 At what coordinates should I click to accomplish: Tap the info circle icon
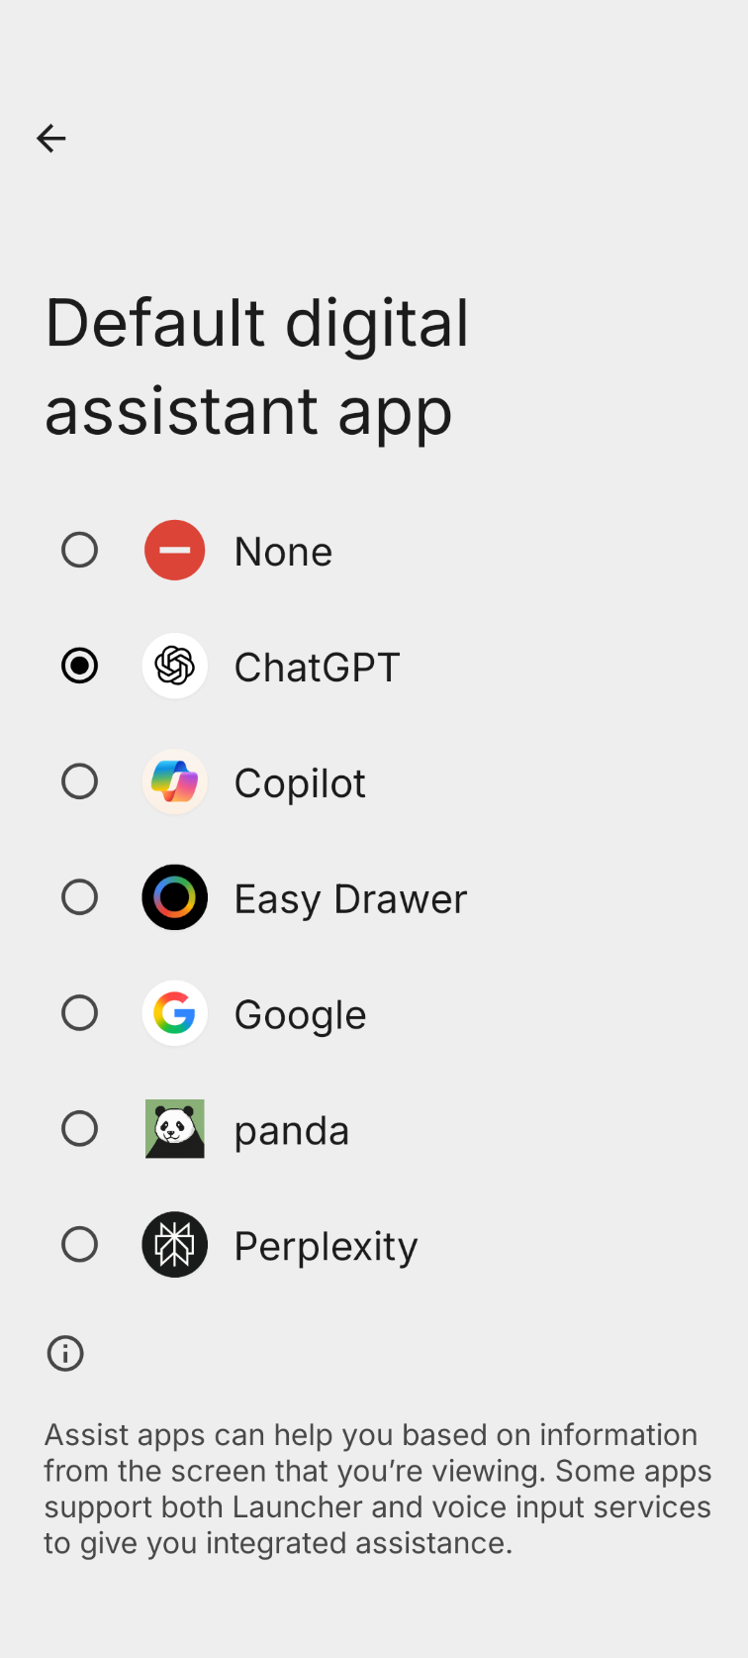(x=65, y=1353)
